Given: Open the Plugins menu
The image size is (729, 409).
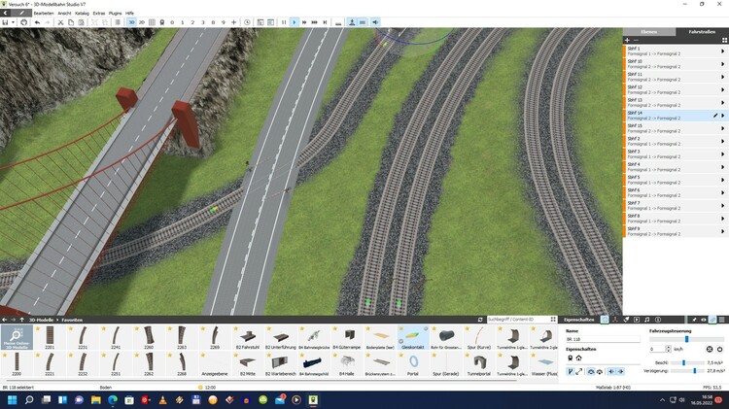Looking at the screenshot, I should tap(115, 13).
